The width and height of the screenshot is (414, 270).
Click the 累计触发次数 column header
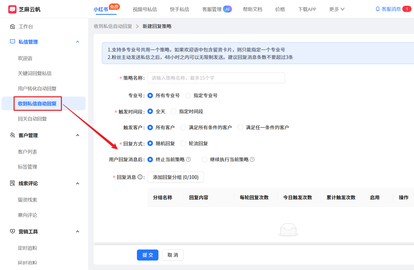(x=341, y=197)
